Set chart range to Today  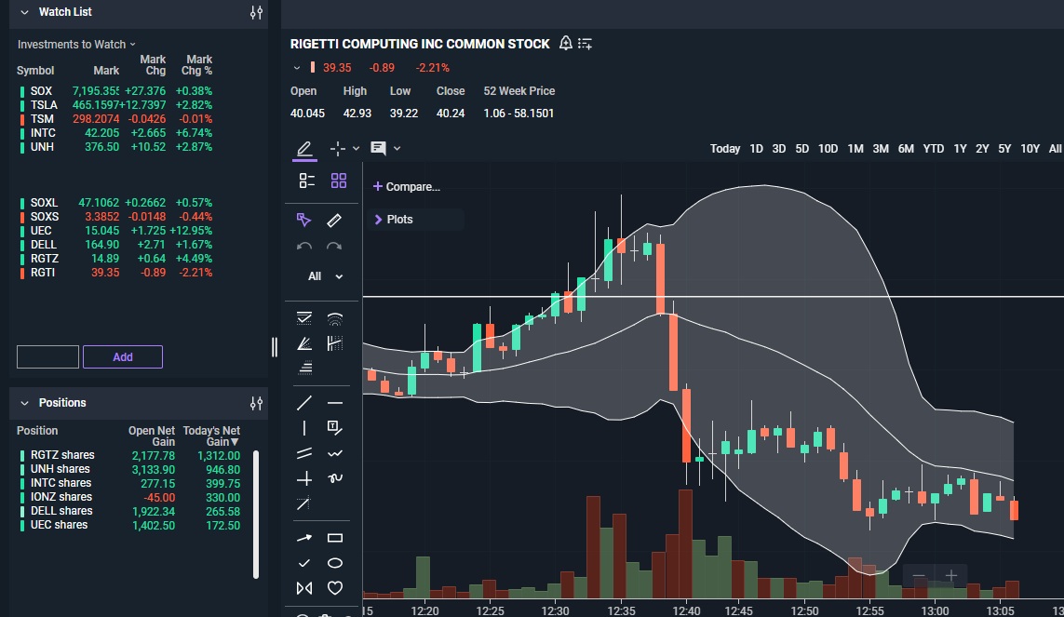click(x=725, y=149)
